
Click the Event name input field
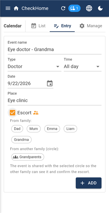[x=54, y=49]
